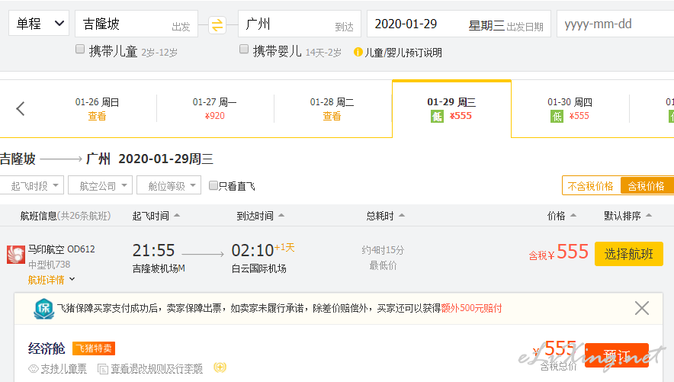Open the 航空公司 filter dropdown
Image resolution: width=674 pixels, height=382 pixels.
click(x=100, y=185)
